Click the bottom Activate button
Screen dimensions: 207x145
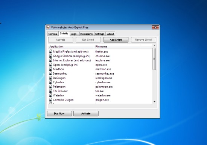point(86,114)
